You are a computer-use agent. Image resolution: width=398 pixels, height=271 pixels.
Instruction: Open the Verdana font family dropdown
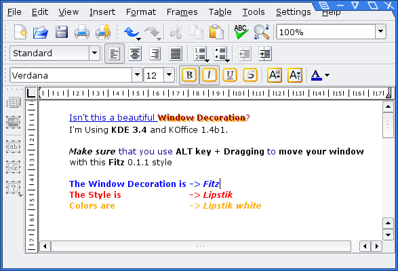click(137, 75)
